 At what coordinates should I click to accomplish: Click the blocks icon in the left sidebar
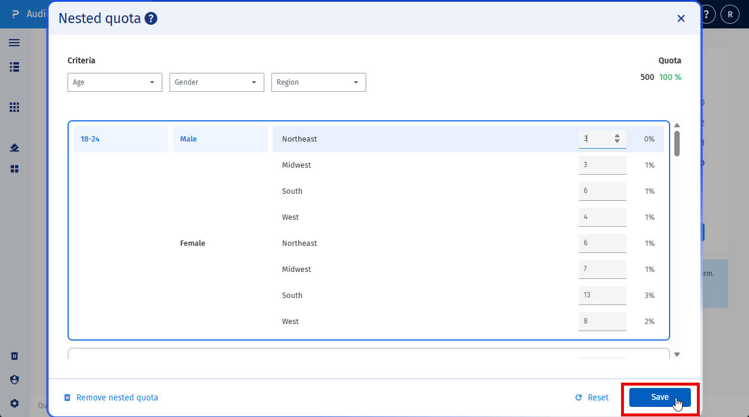coord(14,169)
